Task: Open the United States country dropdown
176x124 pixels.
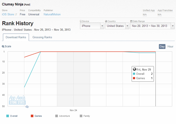Action: 117,26
